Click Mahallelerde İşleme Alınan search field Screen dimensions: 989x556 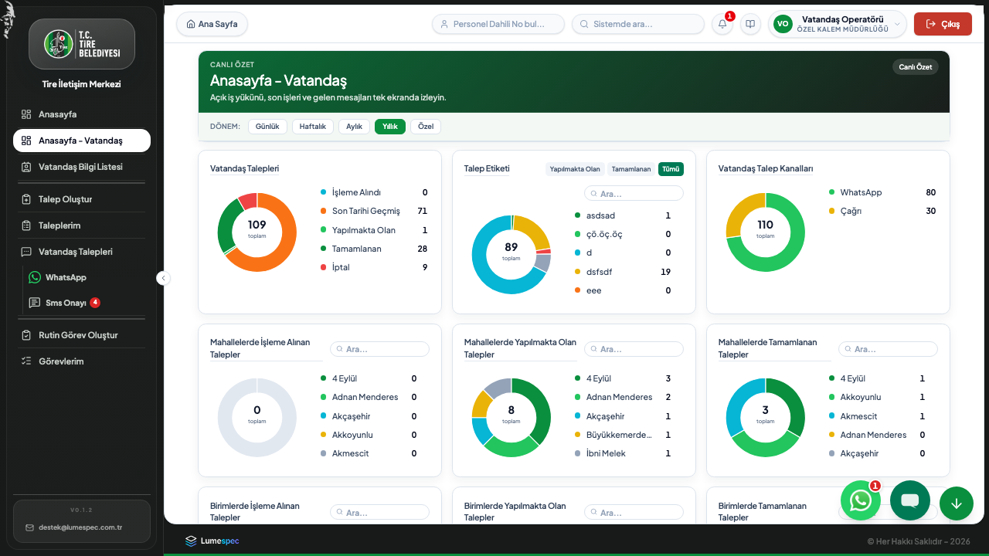pos(379,349)
